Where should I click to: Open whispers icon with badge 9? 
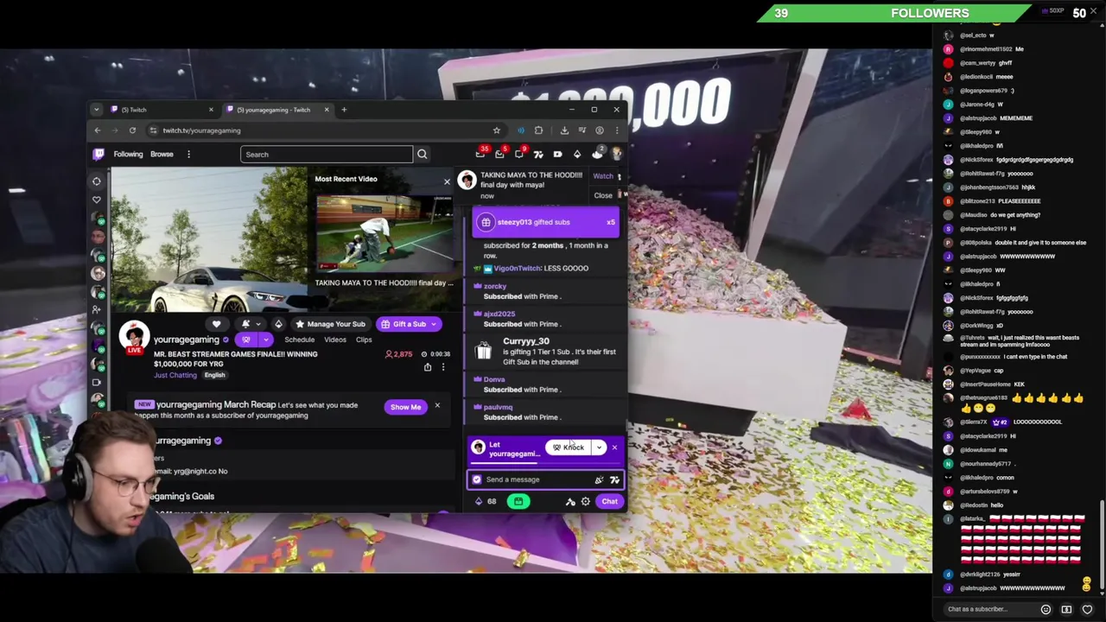[519, 154]
